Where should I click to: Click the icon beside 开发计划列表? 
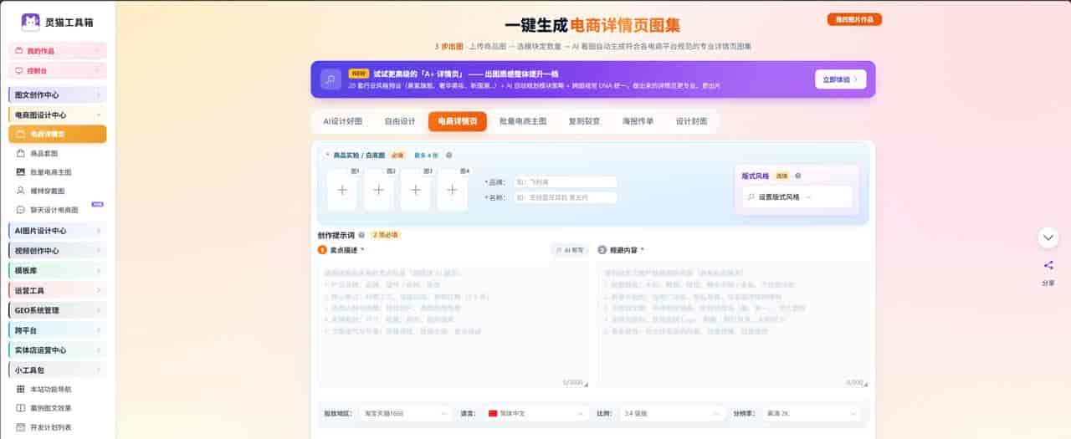click(22, 427)
